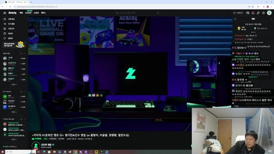Open the hamburger side menu
The height and width of the screenshot is (154, 274).
point(5,13)
